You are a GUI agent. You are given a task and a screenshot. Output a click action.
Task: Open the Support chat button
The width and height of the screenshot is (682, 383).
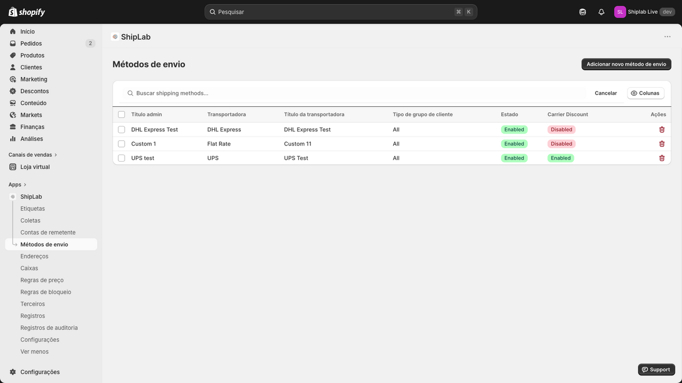(656, 370)
